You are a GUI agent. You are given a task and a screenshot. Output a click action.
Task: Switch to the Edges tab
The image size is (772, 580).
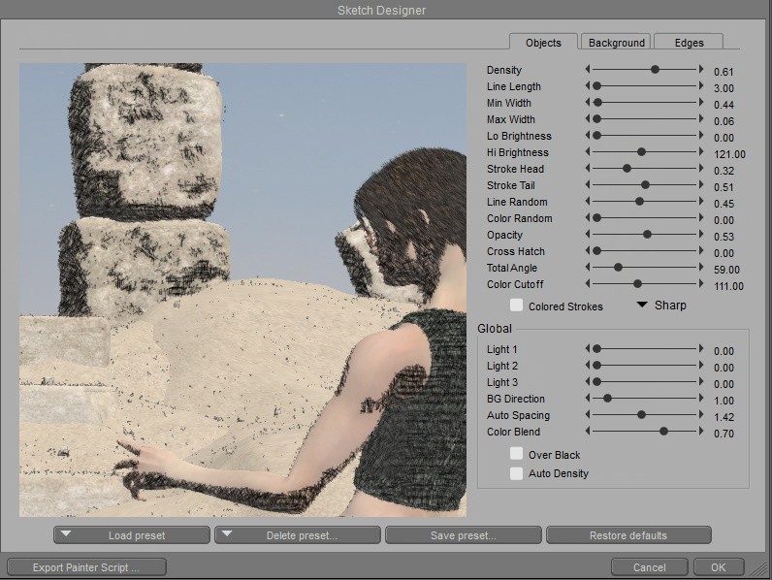(689, 43)
